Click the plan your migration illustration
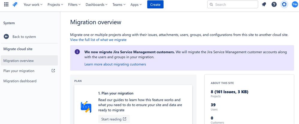299x124 pixels. [86, 107]
